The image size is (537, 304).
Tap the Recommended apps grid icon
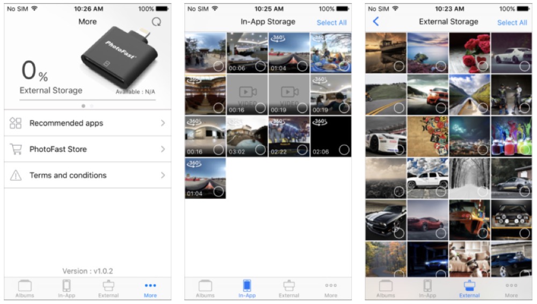coord(16,123)
